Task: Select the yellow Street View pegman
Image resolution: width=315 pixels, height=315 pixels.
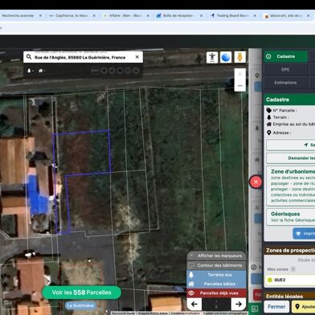Action: tap(239, 57)
